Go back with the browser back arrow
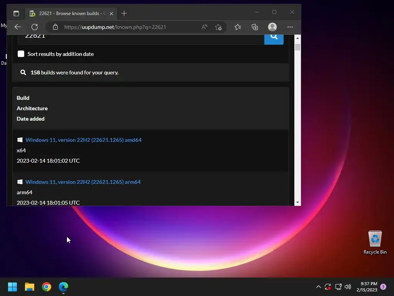The image size is (394, 296). point(18,27)
